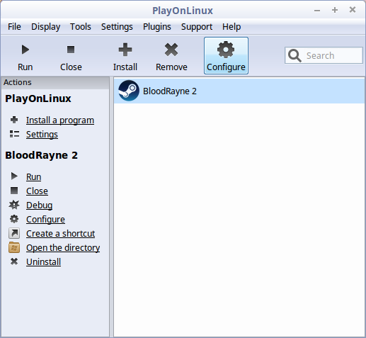Click the Run play icon in toolbar
Image resolution: width=366 pixels, height=338 pixels.
(x=25, y=50)
